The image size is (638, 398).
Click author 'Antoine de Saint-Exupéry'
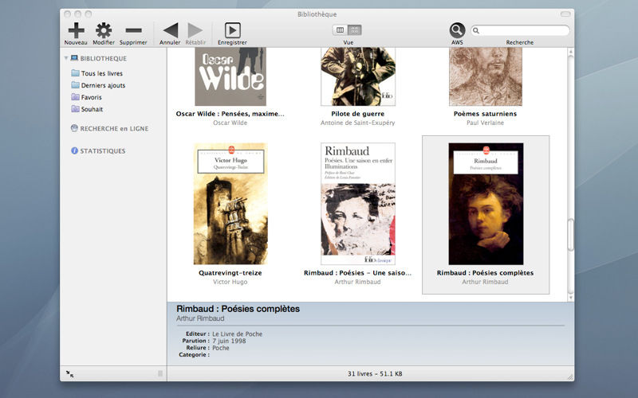click(357, 123)
